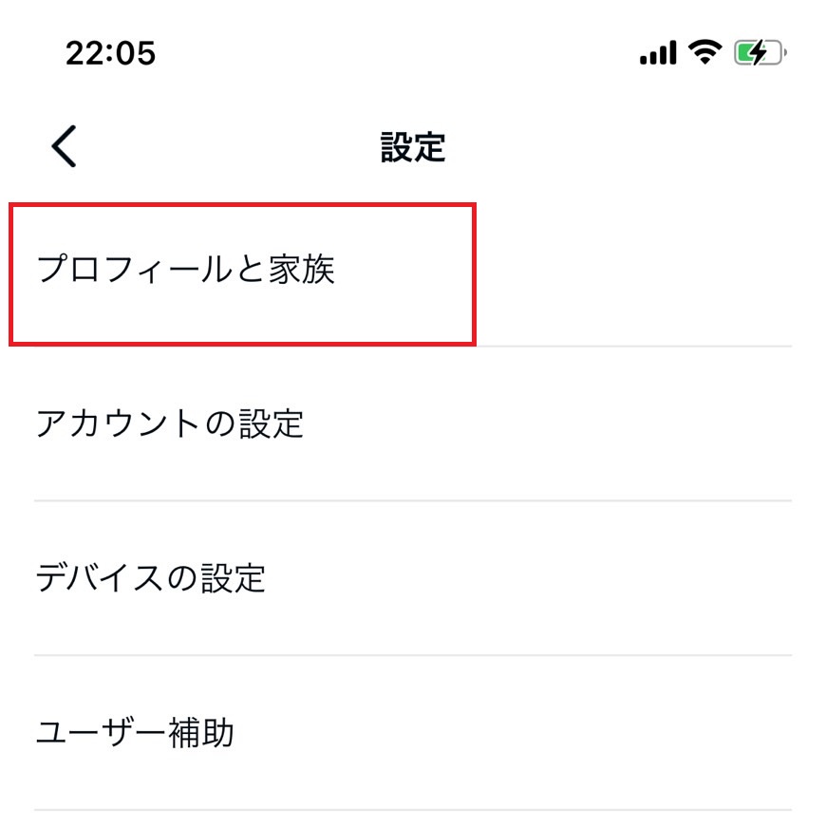This screenshot has height=827, width=826.
Task: Tap the 設定 page title
Action: [x=412, y=147]
